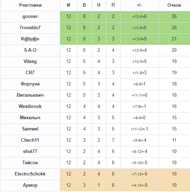
Task: Click the Samwel participant name
Action: click(30, 129)
